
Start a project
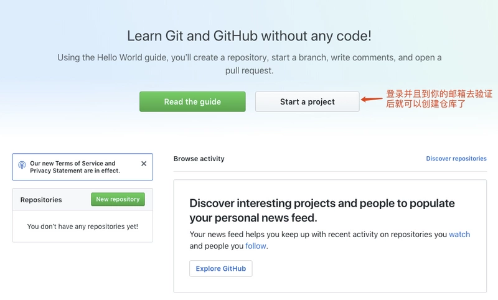307,101
